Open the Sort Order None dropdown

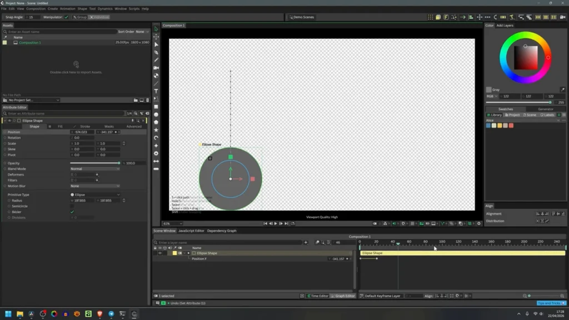point(142,32)
